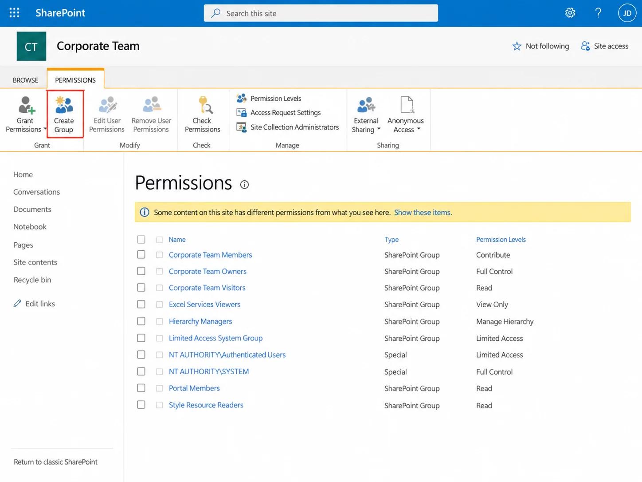The width and height of the screenshot is (642, 482).
Task: Open Site contents in the left navigation
Action: (35, 262)
